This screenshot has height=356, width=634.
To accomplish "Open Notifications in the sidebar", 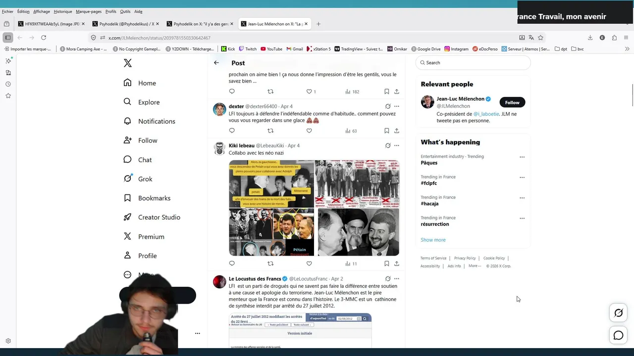I will pos(149,121).
